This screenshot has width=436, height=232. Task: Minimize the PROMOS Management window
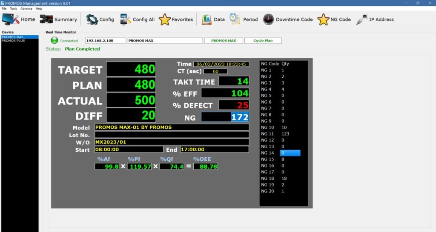(406, 3)
